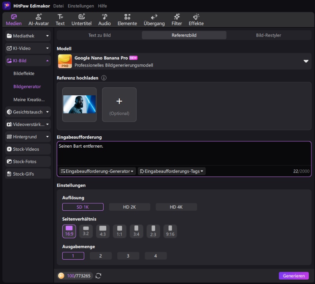Open the Einstellungen menu
Viewport: 315px width, 284px height.
(81, 6)
